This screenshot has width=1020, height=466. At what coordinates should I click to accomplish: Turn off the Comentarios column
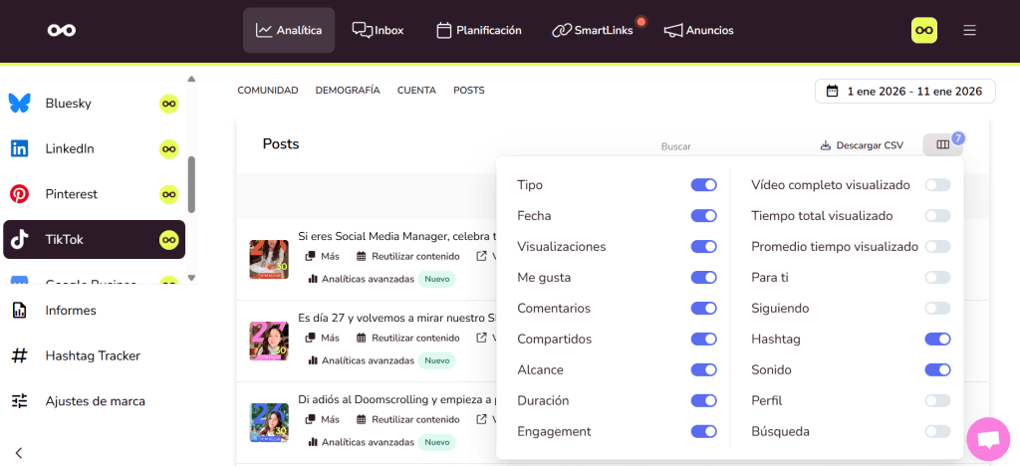click(704, 308)
